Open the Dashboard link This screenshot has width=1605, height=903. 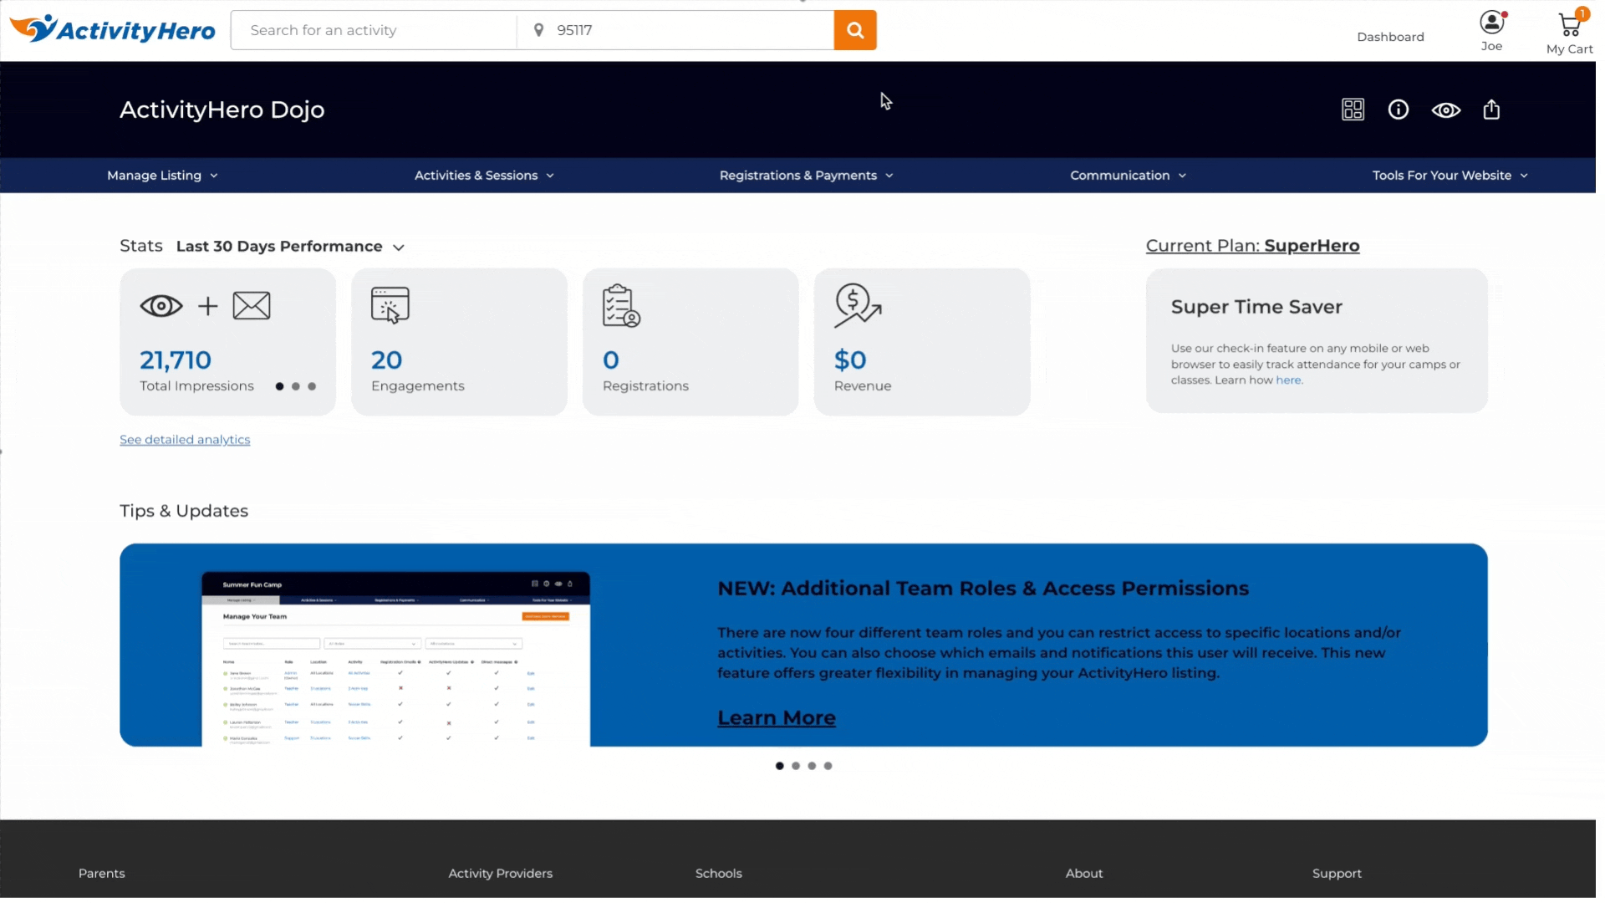[1390, 37]
